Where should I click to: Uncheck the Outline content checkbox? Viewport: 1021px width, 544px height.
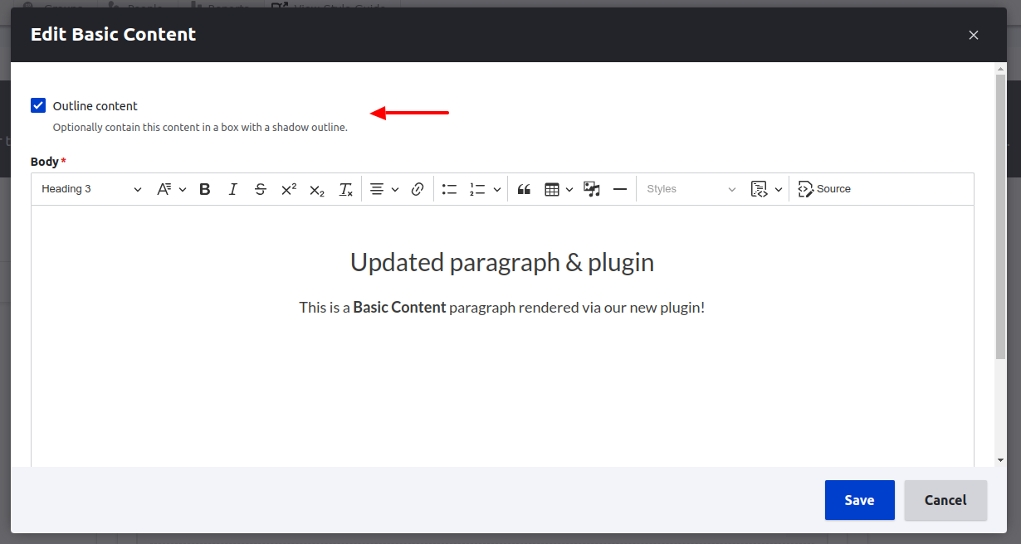click(38, 105)
